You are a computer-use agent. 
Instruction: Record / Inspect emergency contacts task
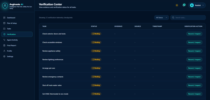point(194,77)
